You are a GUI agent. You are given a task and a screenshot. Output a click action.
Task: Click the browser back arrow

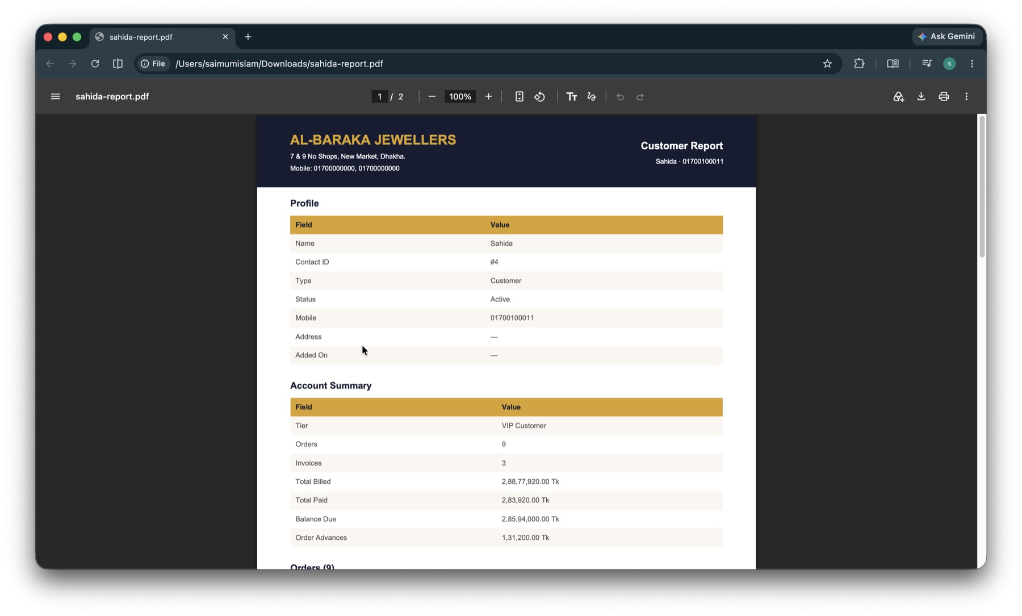pyautogui.click(x=50, y=64)
